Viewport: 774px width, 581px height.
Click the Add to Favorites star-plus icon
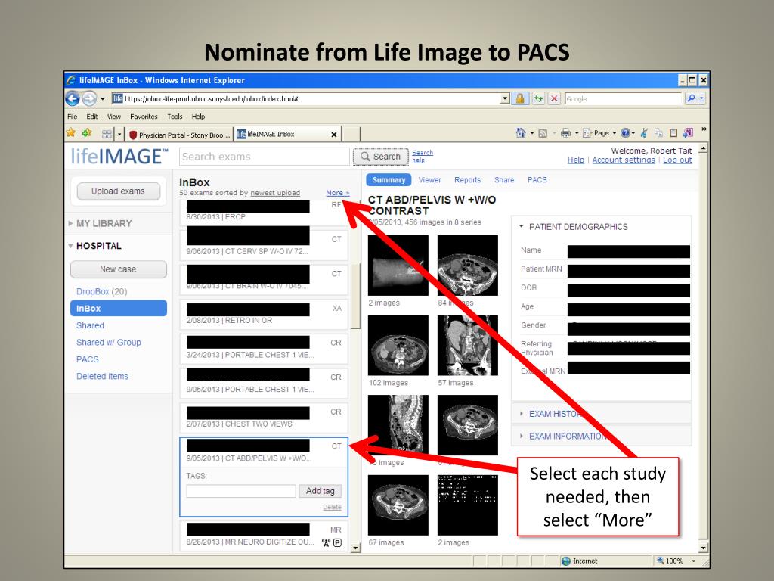tap(88, 132)
